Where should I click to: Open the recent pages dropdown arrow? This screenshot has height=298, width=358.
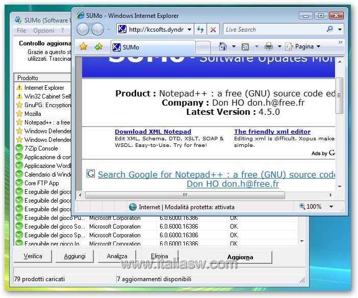[x=109, y=30]
